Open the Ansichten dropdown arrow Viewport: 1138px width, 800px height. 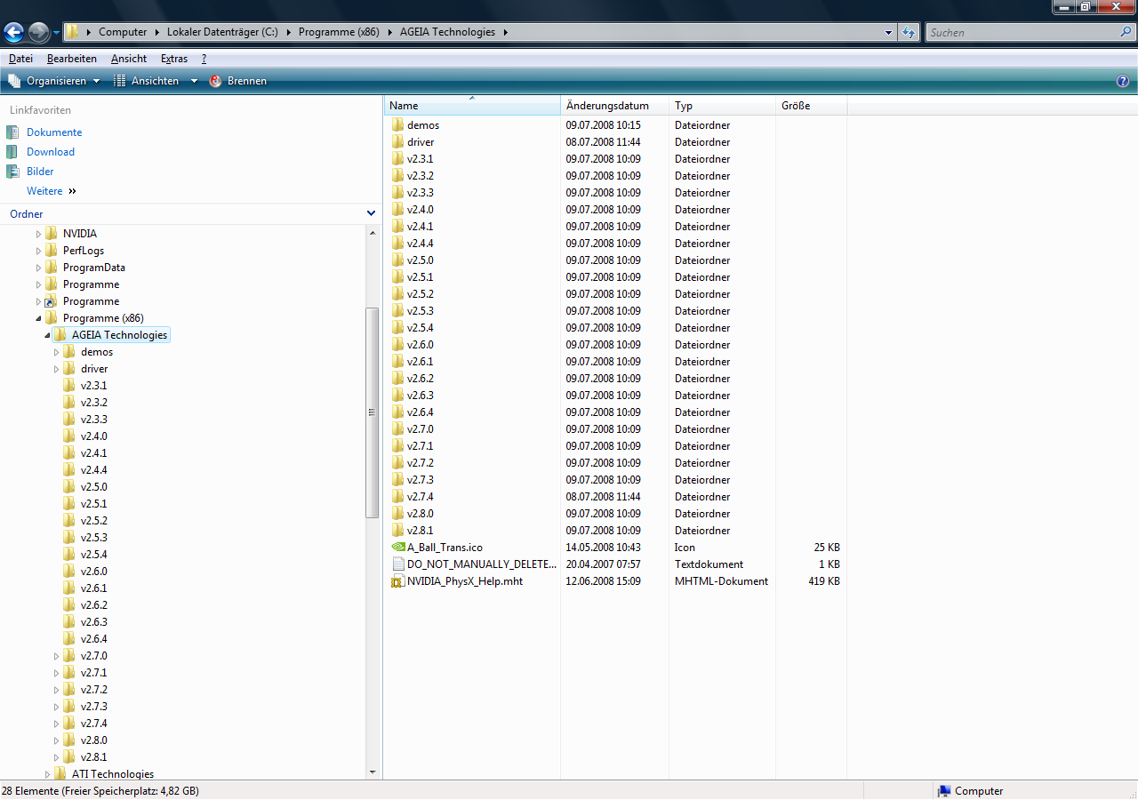click(194, 81)
